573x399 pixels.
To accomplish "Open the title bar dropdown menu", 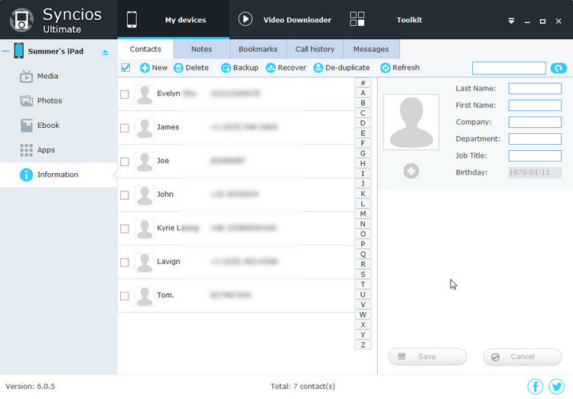I will click(511, 21).
